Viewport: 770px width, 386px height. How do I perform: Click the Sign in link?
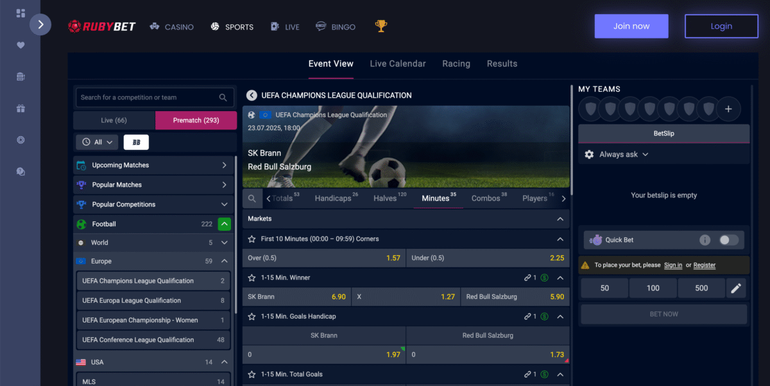point(673,265)
